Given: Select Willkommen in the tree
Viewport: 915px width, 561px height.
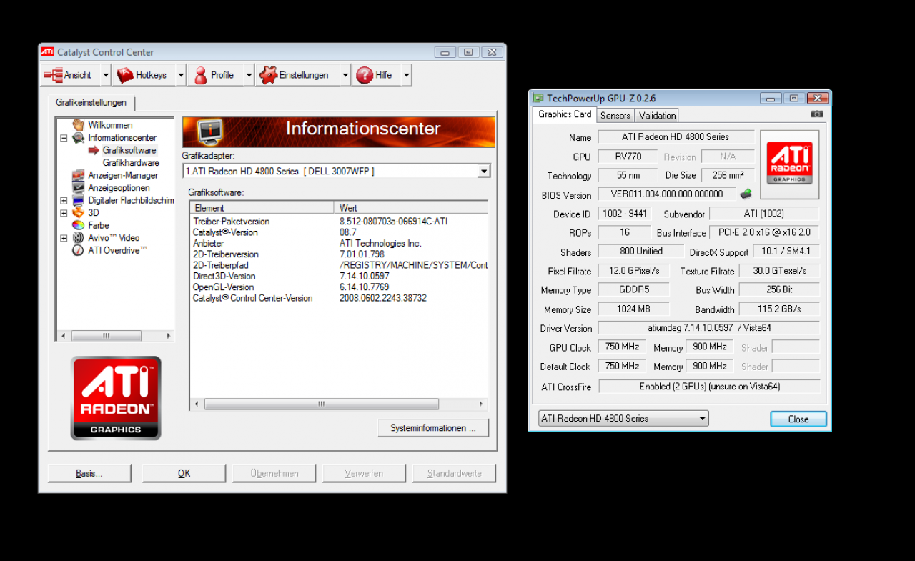Looking at the screenshot, I should tap(110, 125).
